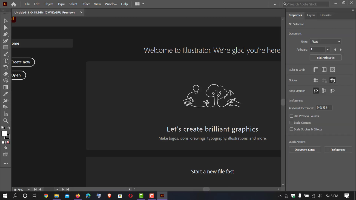Expand the toolbar with top-left double arrows

(3, 10)
